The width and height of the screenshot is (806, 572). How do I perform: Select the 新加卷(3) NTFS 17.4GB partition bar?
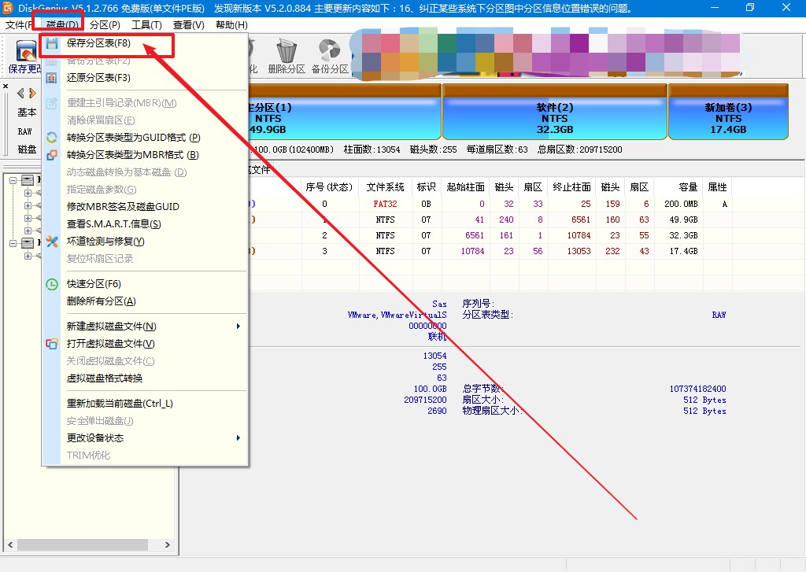coord(728,112)
